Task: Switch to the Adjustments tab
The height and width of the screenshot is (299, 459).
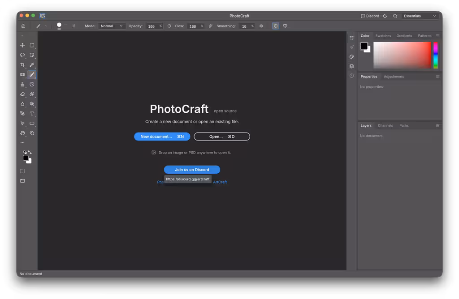Action: (x=394, y=77)
